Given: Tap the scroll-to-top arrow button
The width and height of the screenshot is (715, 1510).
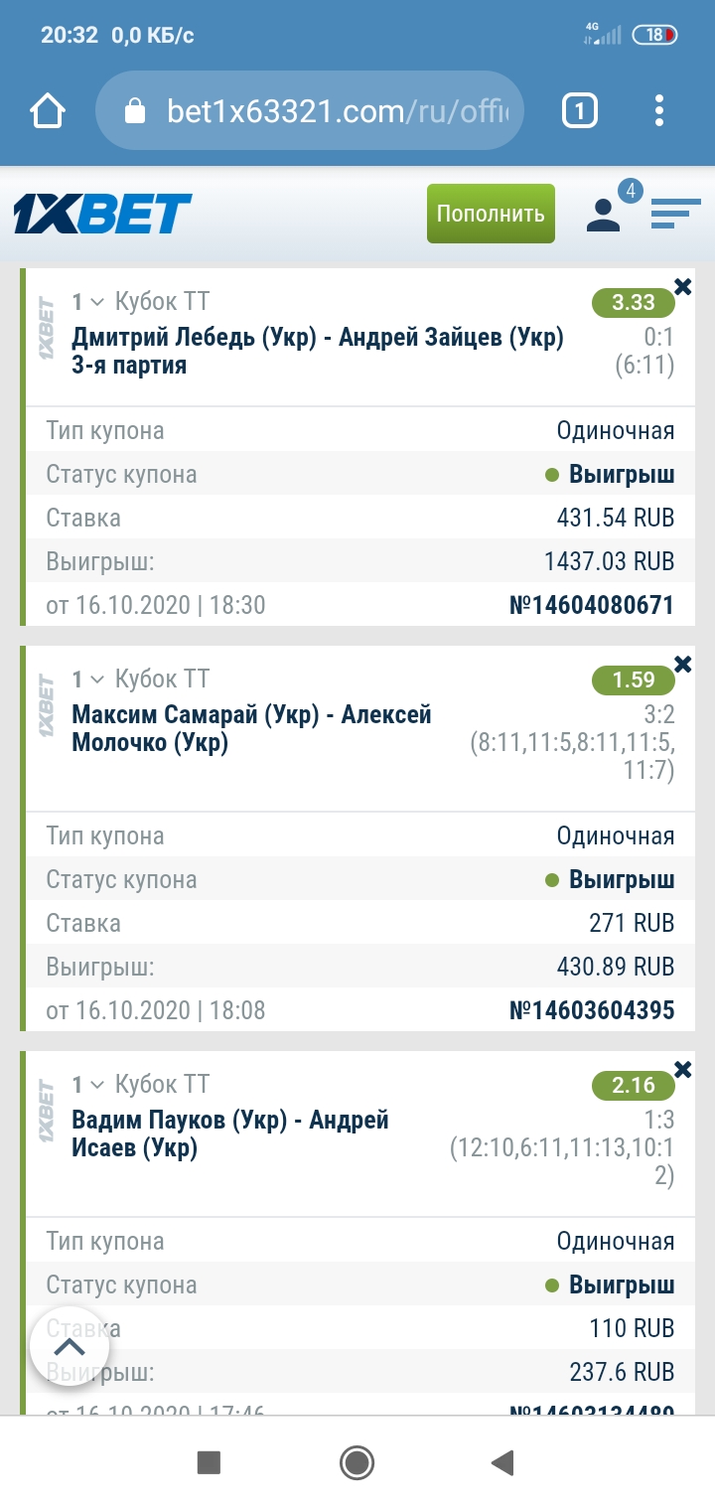Looking at the screenshot, I should coord(69,1347).
